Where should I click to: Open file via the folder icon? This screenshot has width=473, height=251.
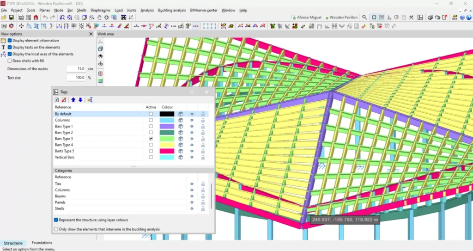coord(4,18)
